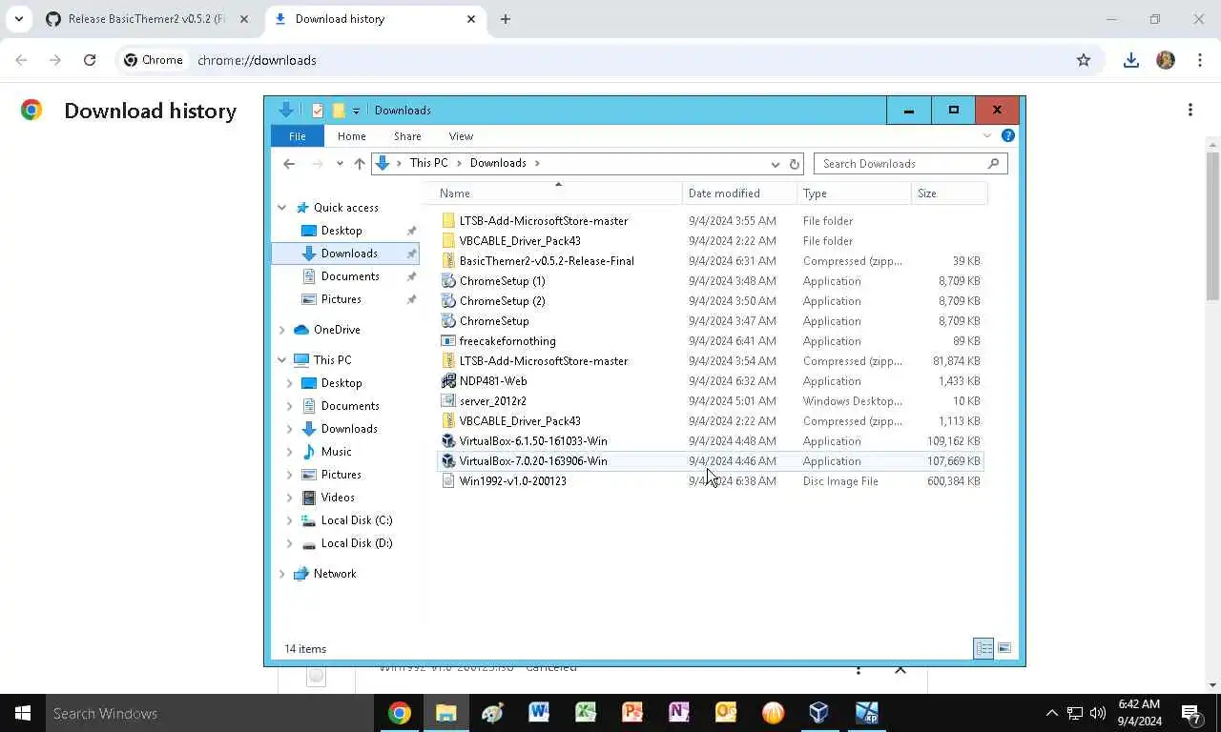Screen dimensions: 1221x732
Task: Select Pictures under Quick access
Action: click(341, 299)
